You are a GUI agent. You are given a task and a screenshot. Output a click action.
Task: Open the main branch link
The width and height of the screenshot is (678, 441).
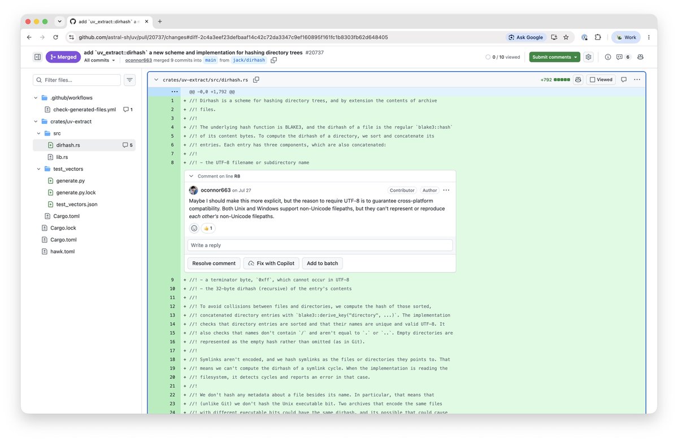tap(210, 60)
